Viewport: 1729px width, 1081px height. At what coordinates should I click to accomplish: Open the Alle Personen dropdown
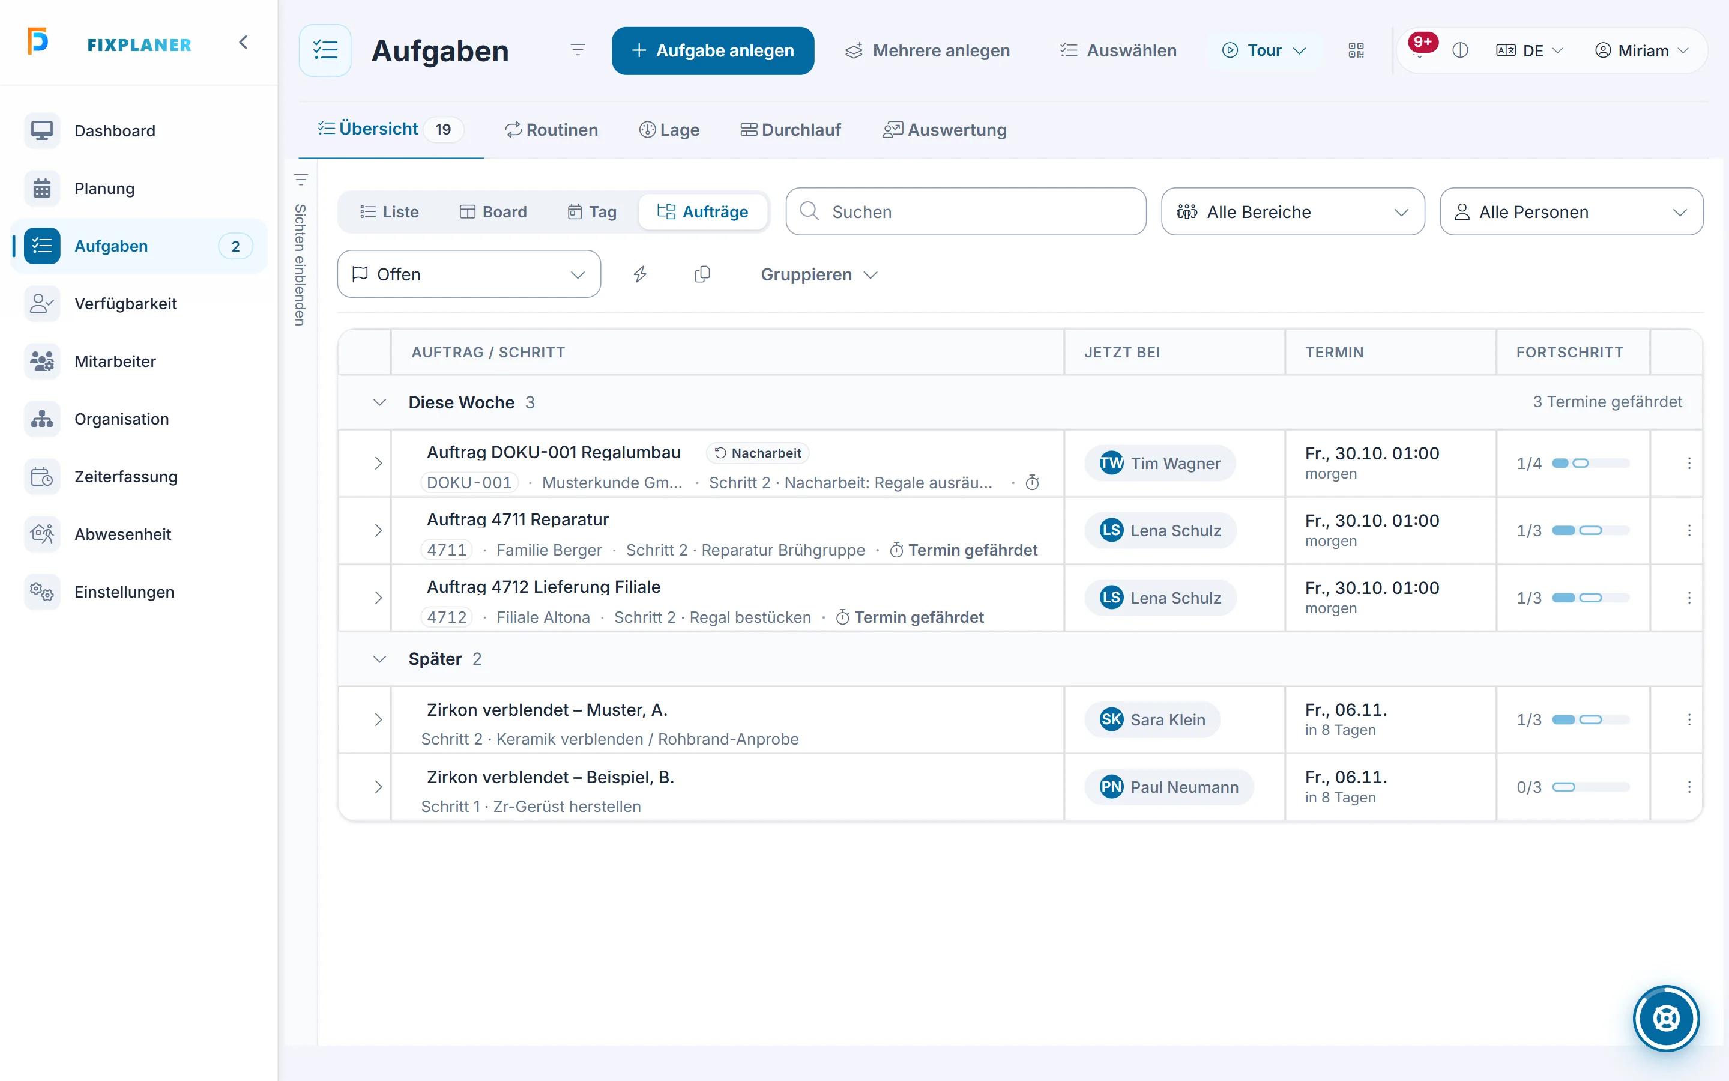pos(1571,213)
